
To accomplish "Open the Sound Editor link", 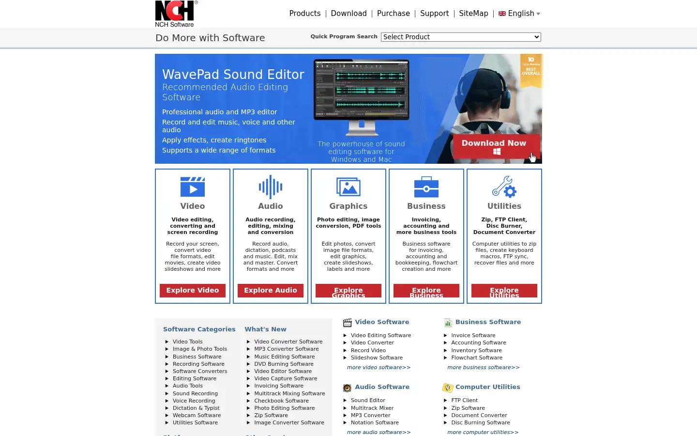I will tap(368, 401).
